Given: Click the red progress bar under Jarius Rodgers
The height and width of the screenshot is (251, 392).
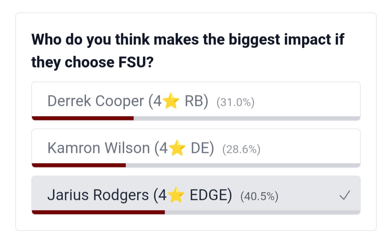Looking at the screenshot, I should 98,212.
